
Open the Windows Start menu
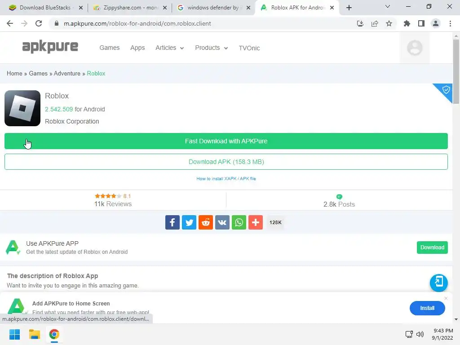coord(15,334)
